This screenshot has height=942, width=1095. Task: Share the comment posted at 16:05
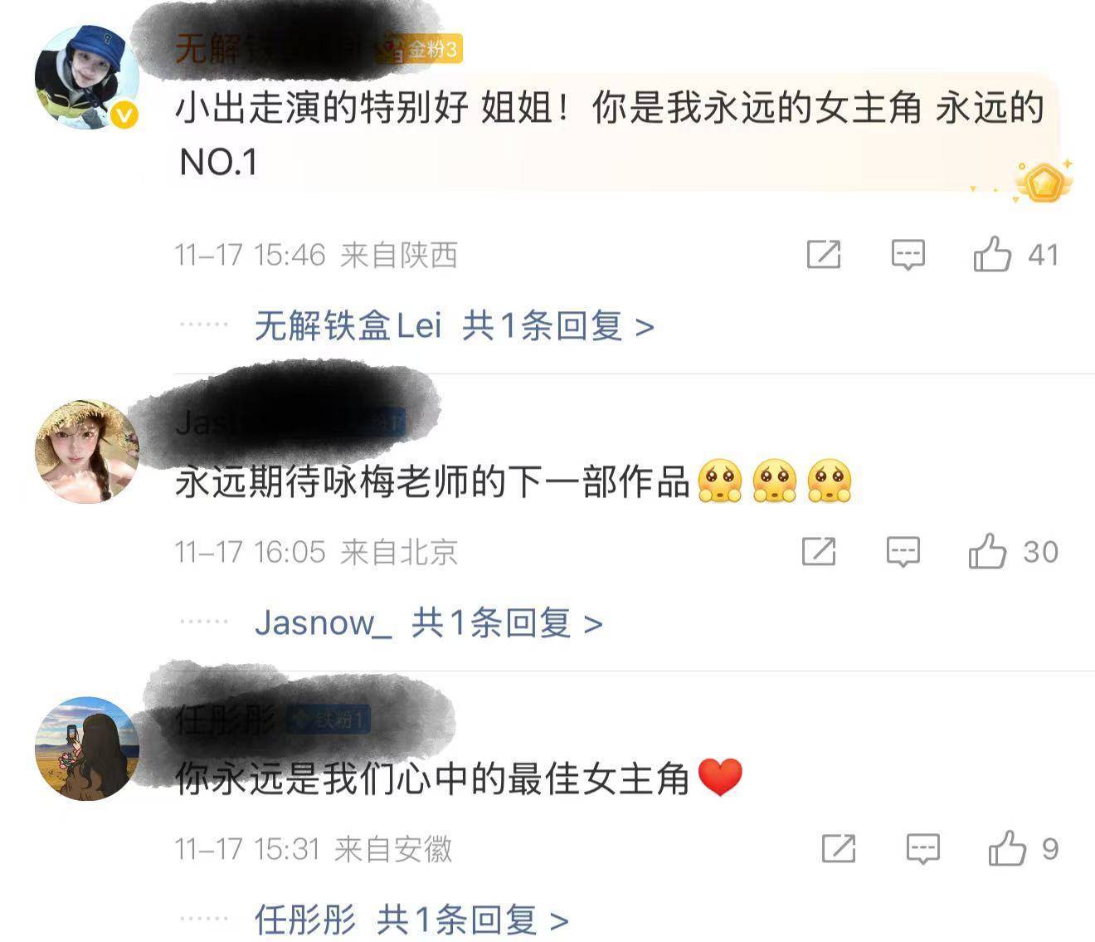819,551
